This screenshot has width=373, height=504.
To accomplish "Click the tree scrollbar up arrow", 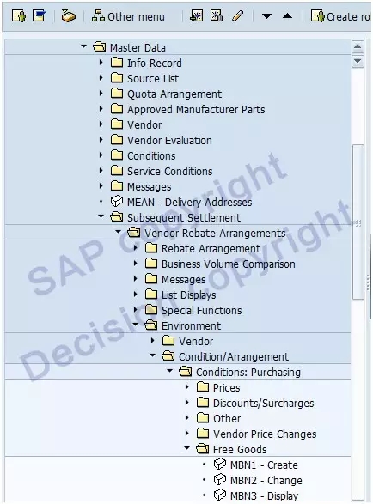I will (x=358, y=47).
